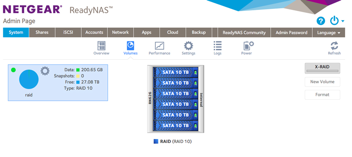Switch to the Cloud tab

point(173,32)
